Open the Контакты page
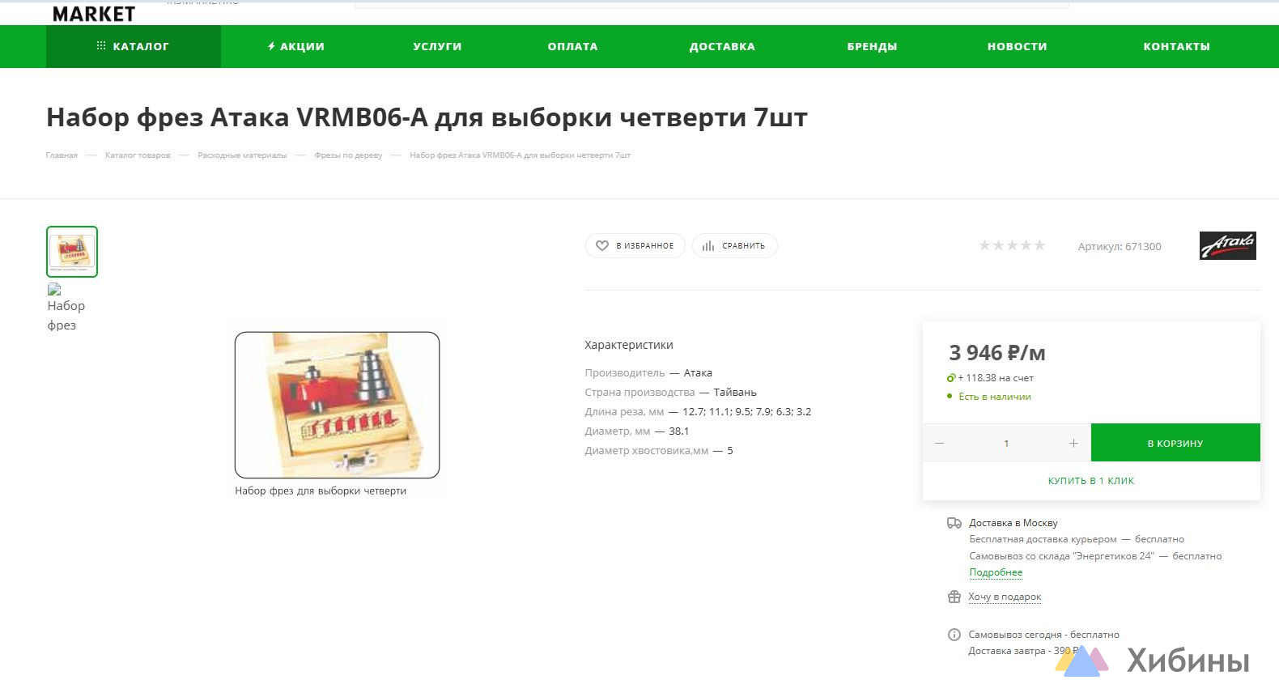1279x697 pixels. [x=1176, y=46]
